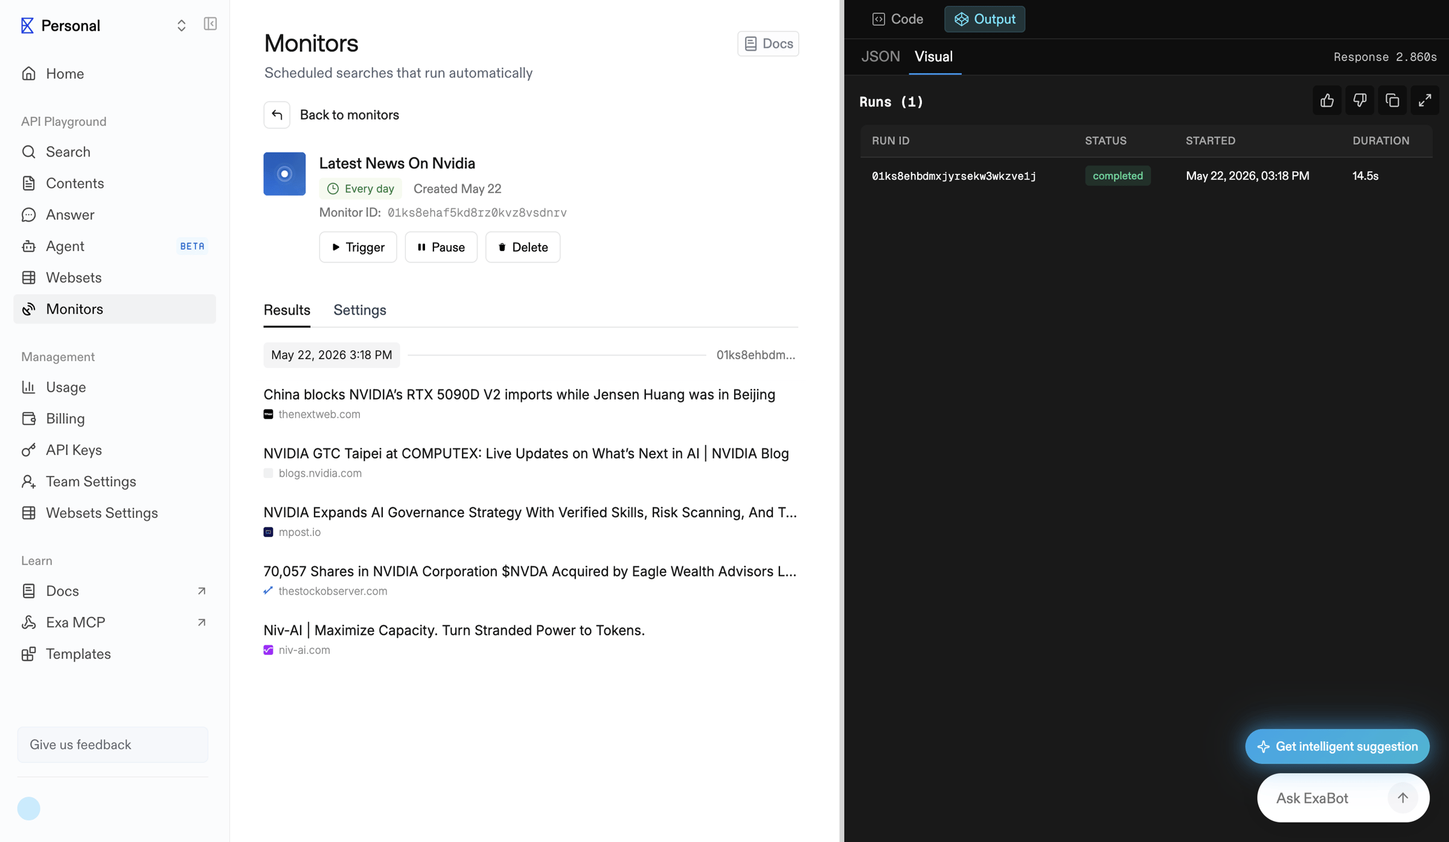The image size is (1449, 842).
Task: Click the Nvidia monitor thumbnail icon
Action: (284, 174)
